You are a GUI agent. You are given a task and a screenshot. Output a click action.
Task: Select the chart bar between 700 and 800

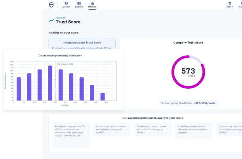[x=92, y=93]
